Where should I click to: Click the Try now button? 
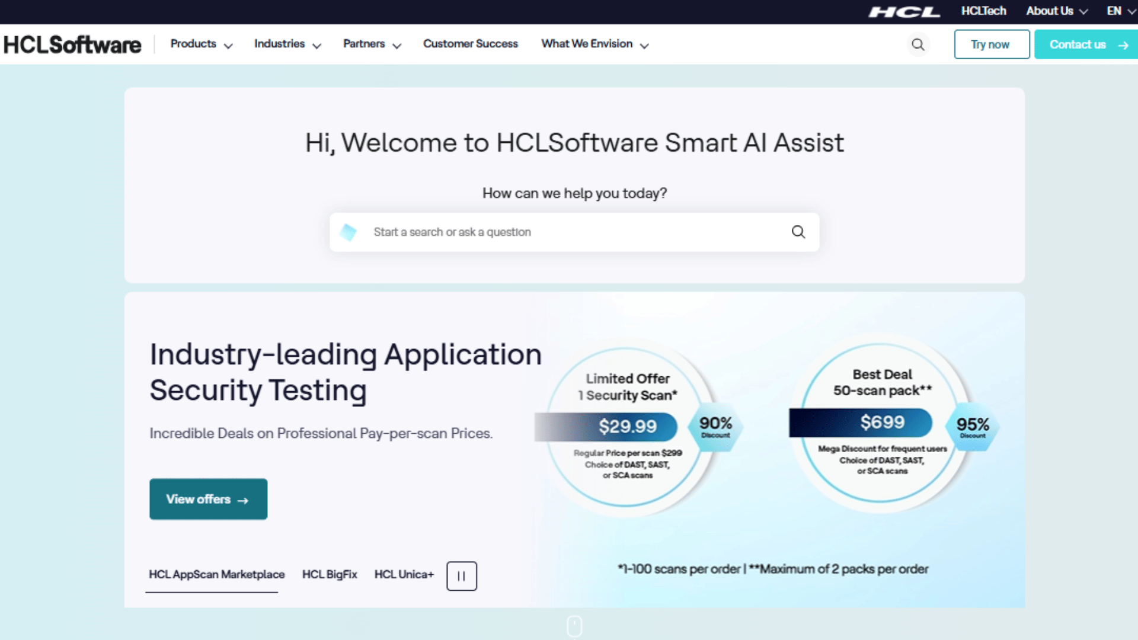992,44
